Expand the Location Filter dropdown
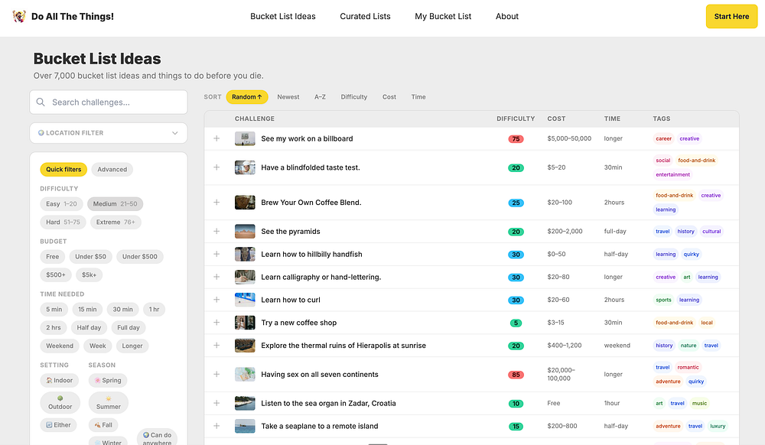 pos(109,133)
